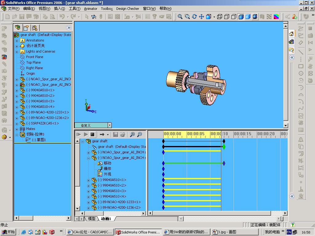Open the SolidWorks Resources home icon
Image resolution: width=315 pixels, height=236 pixels.
[x=292, y=34]
